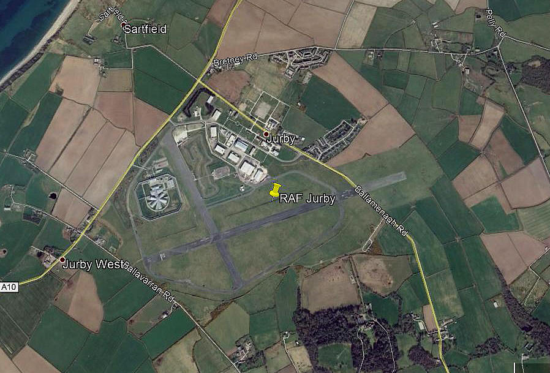This screenshot has height=373, width=550.
Task: Click the intersection of the two runways
Action: 218,238
